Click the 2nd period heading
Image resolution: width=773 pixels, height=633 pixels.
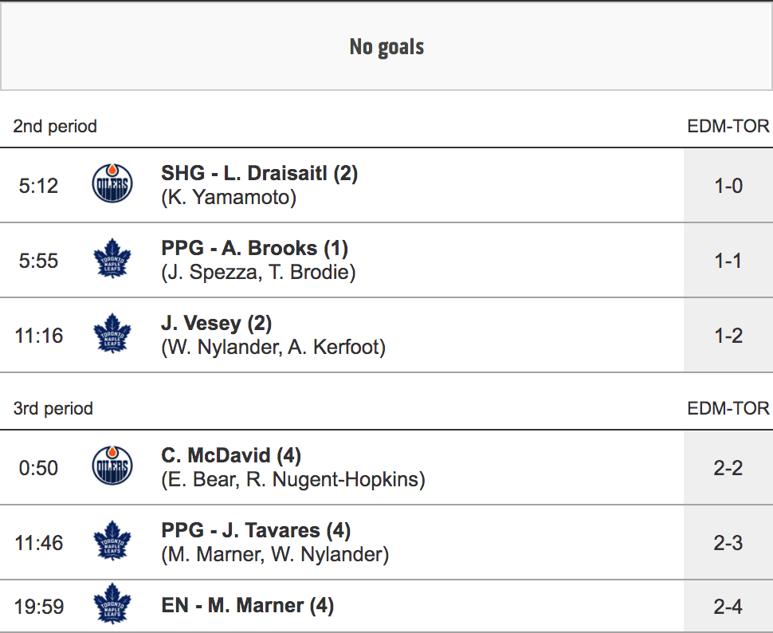tap(55, 126)
